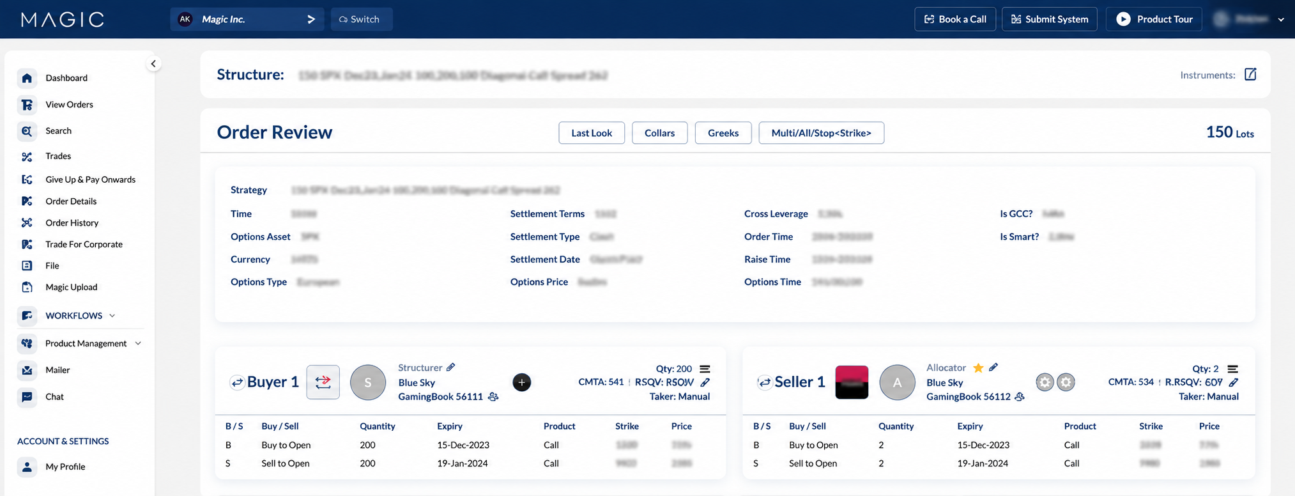
Task: Open the Magic Inc. account selector
Action: pyautogui.click(x=247, y=19)
